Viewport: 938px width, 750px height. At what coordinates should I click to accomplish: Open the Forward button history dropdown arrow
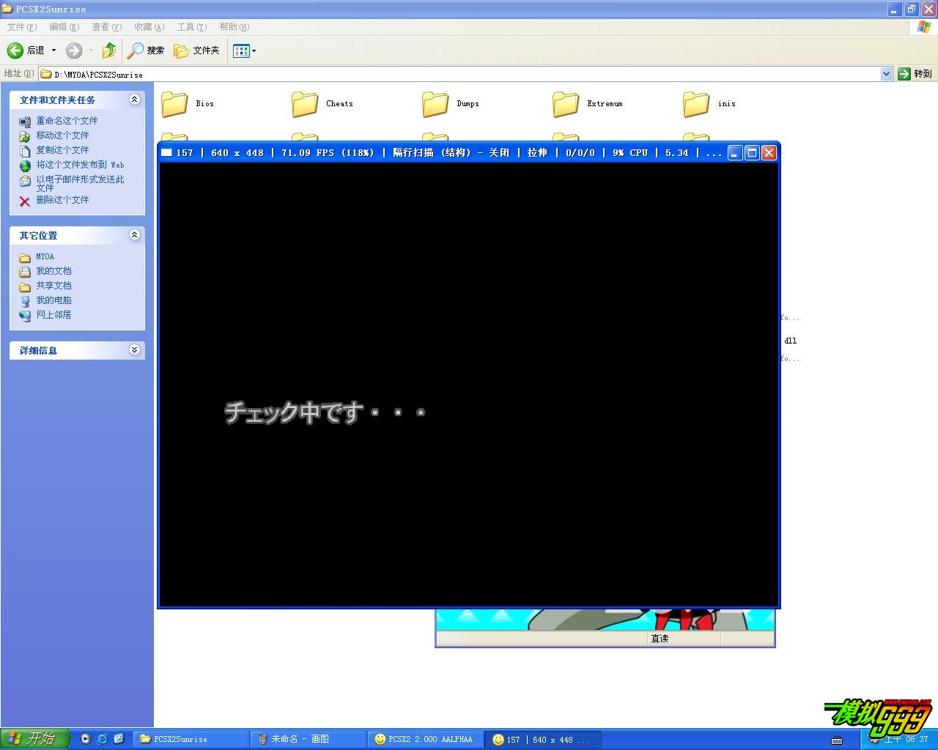[x=91, y=51]
